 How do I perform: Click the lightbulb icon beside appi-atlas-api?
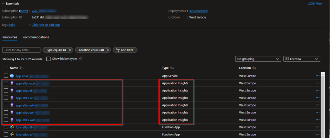[12, 83]
